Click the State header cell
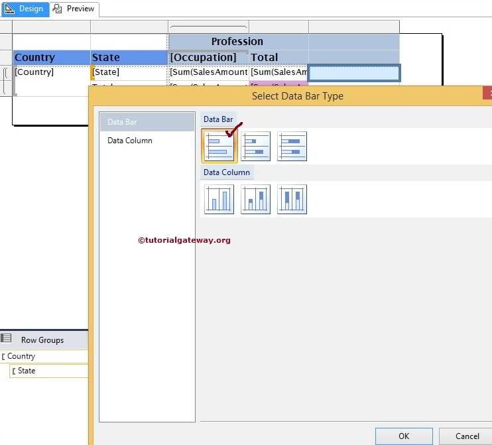 pos(129,58)
